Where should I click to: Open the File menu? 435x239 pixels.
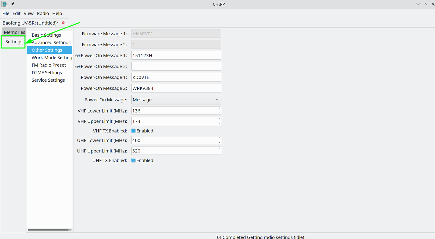coord(6,13)
